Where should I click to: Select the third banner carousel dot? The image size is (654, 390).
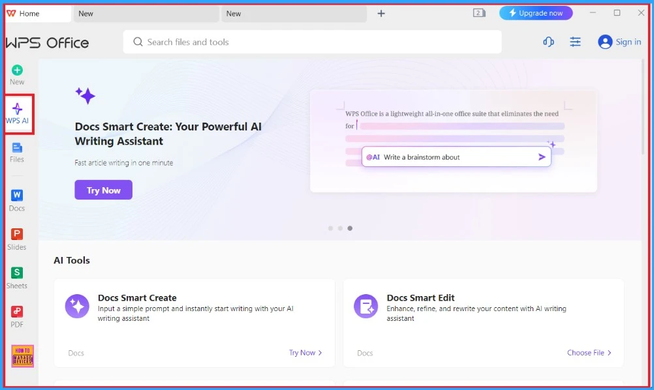pyautogui.click(x=350, y=228)
